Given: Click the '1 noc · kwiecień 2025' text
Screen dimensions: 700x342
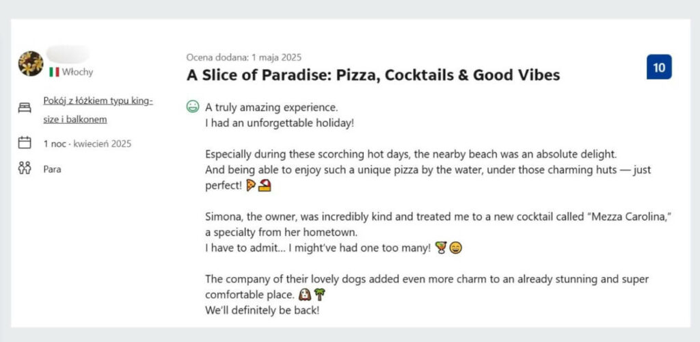Looking at the screenshot, I should coord(87,144).
